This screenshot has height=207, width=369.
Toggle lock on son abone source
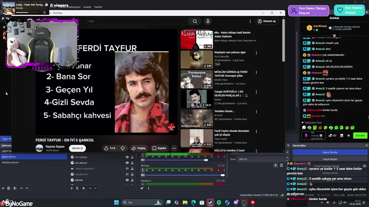(132, 163)
